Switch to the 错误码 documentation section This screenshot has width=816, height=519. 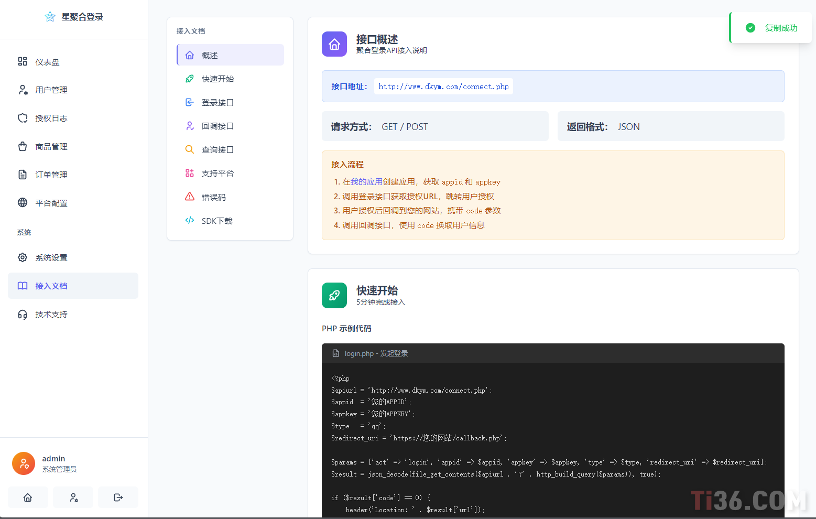[215, 197]
